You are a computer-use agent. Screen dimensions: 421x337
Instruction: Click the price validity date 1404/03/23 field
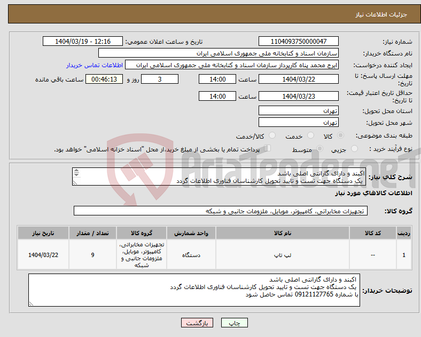pyautogui.click(x=299, y=96)
